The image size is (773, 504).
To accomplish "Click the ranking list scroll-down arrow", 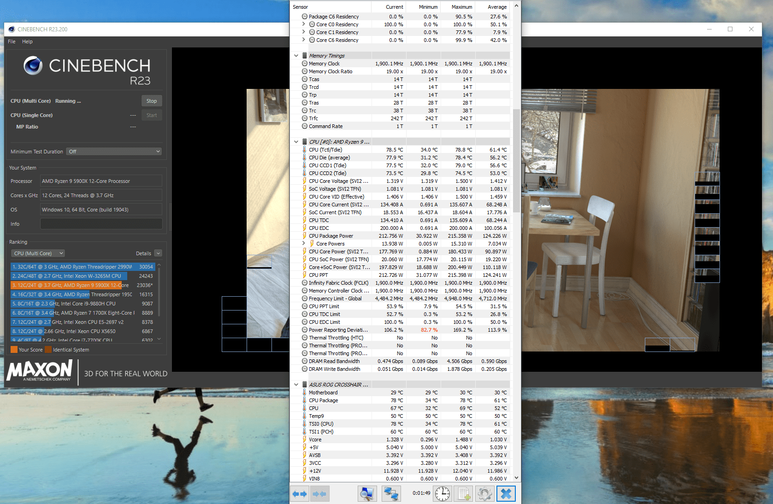I will [159, 339].
